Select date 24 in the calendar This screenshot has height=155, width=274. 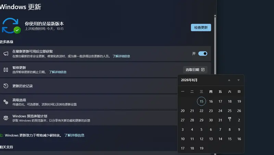[220, 111]
